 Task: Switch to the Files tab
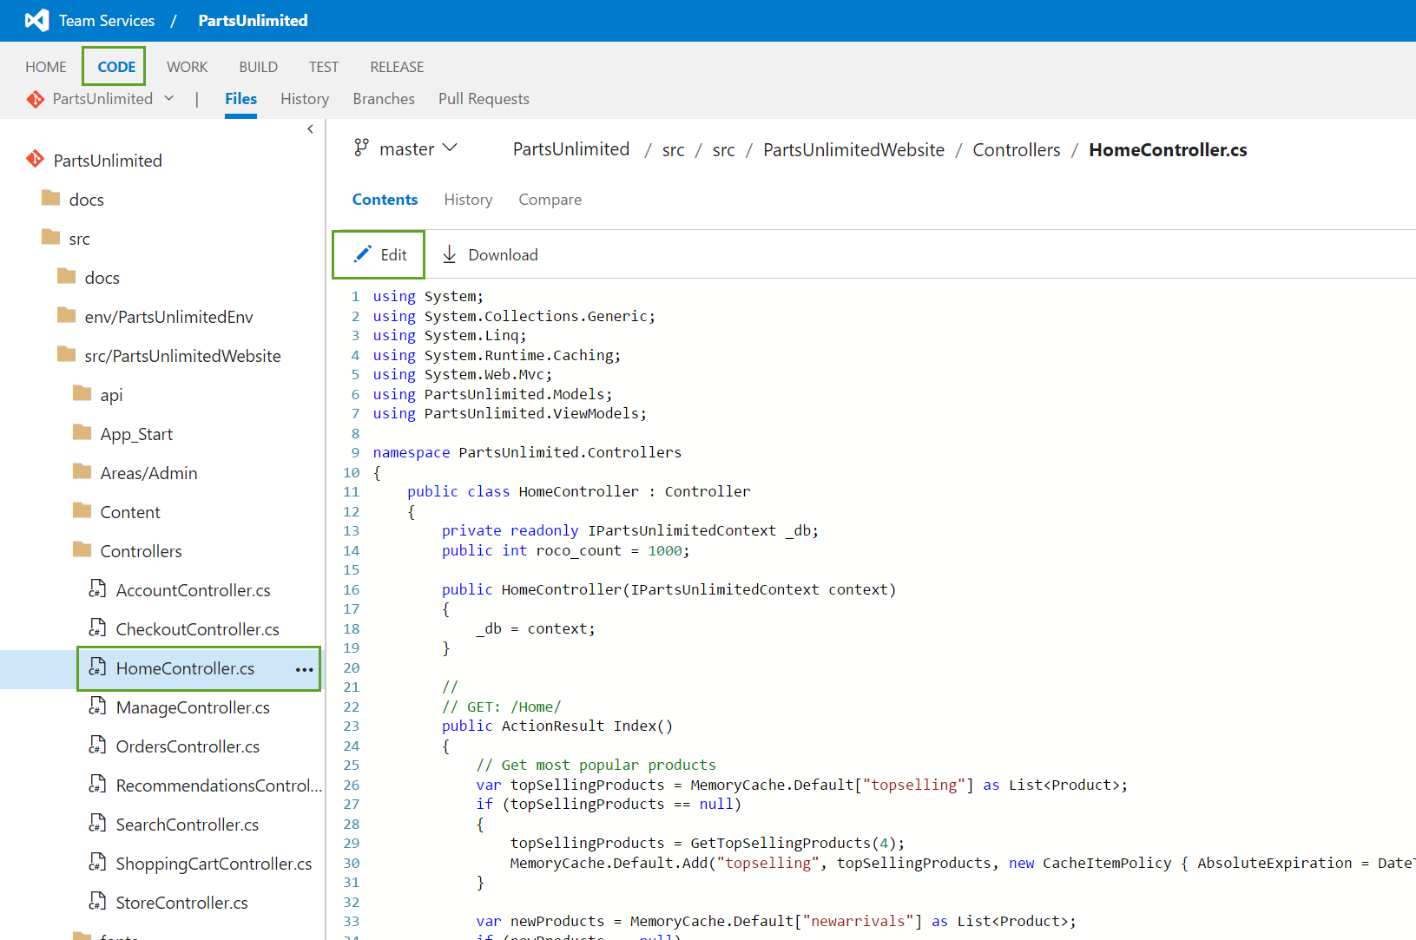tap(240, 99)
